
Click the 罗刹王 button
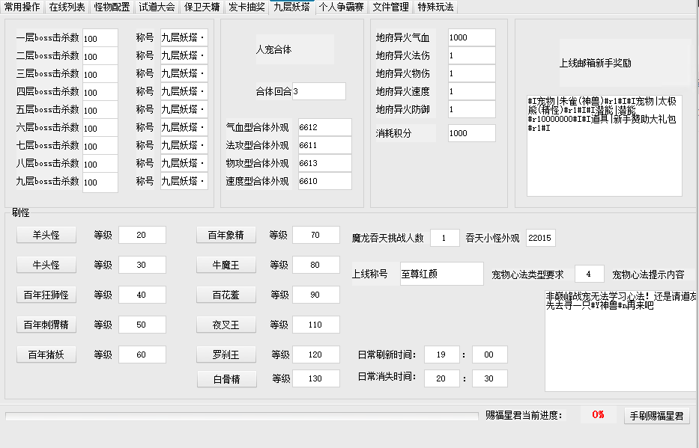[226, 355]
